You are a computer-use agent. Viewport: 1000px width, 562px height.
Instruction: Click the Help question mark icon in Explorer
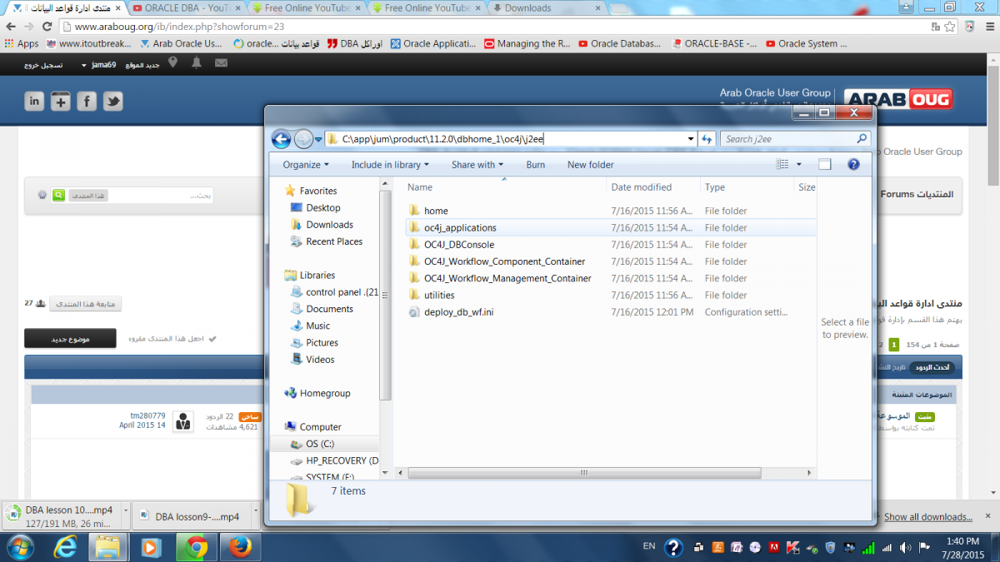coord(853,165)
